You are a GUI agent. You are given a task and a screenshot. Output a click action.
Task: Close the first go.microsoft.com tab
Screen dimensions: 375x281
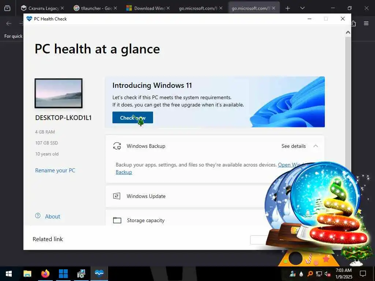point(221,8)
